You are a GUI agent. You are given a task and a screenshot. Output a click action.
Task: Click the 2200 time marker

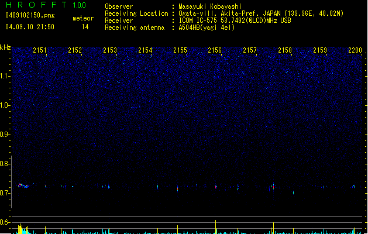(x=355, y=50)
